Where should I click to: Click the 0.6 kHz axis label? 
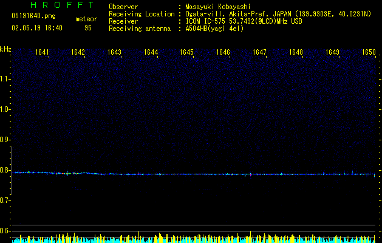(5, 231)
